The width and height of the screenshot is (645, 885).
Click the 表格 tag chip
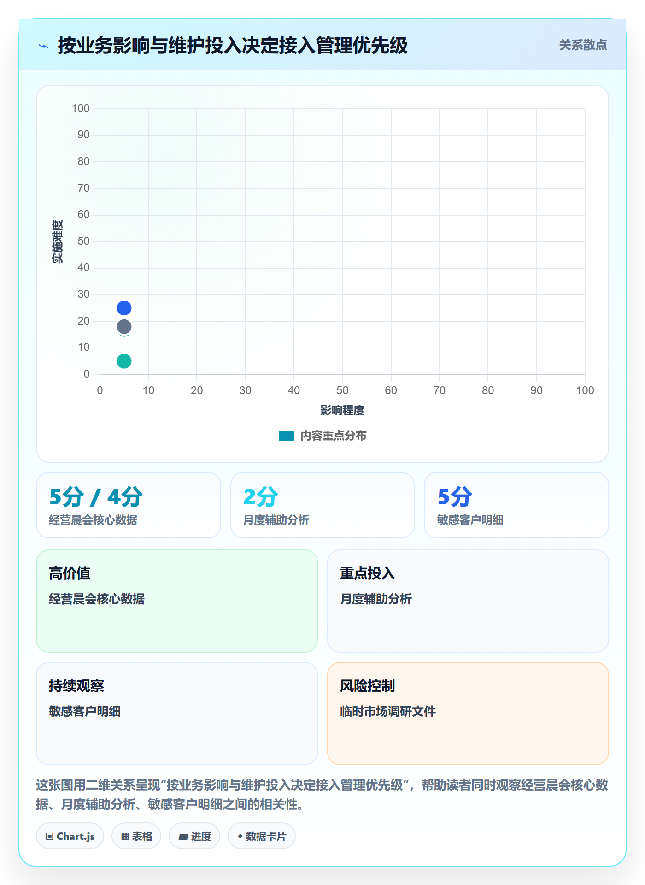coord(136,836)
